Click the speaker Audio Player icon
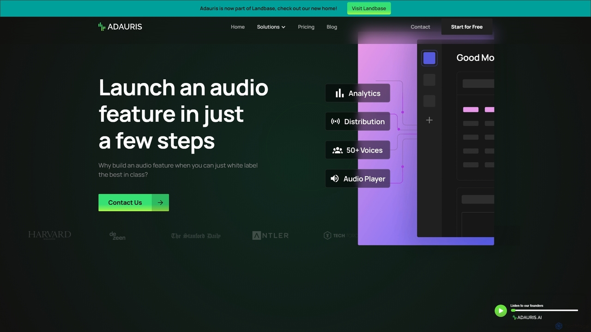 [335, 179]
